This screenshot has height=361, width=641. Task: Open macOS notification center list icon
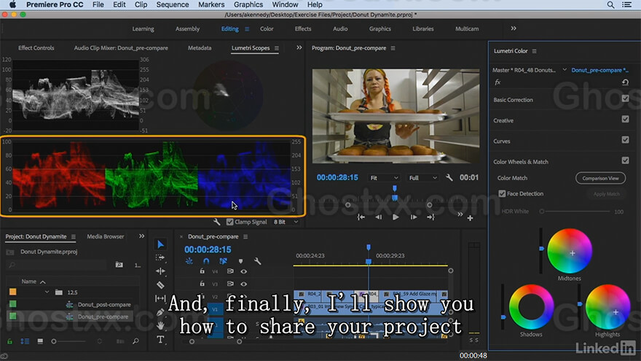coord(626,5)
